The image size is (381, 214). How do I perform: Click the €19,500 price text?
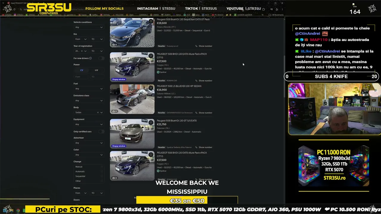[x=162, y=23]
